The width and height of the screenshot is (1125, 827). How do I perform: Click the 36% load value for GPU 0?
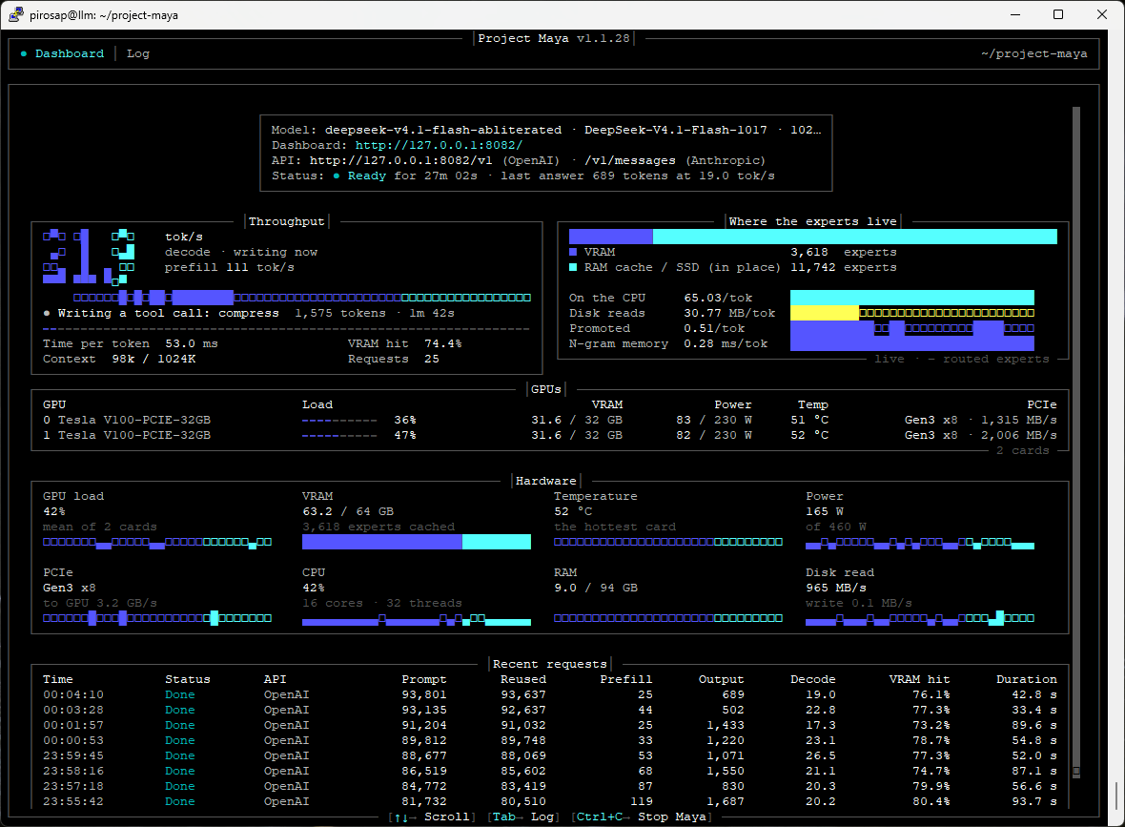click(x=404, y=420)
